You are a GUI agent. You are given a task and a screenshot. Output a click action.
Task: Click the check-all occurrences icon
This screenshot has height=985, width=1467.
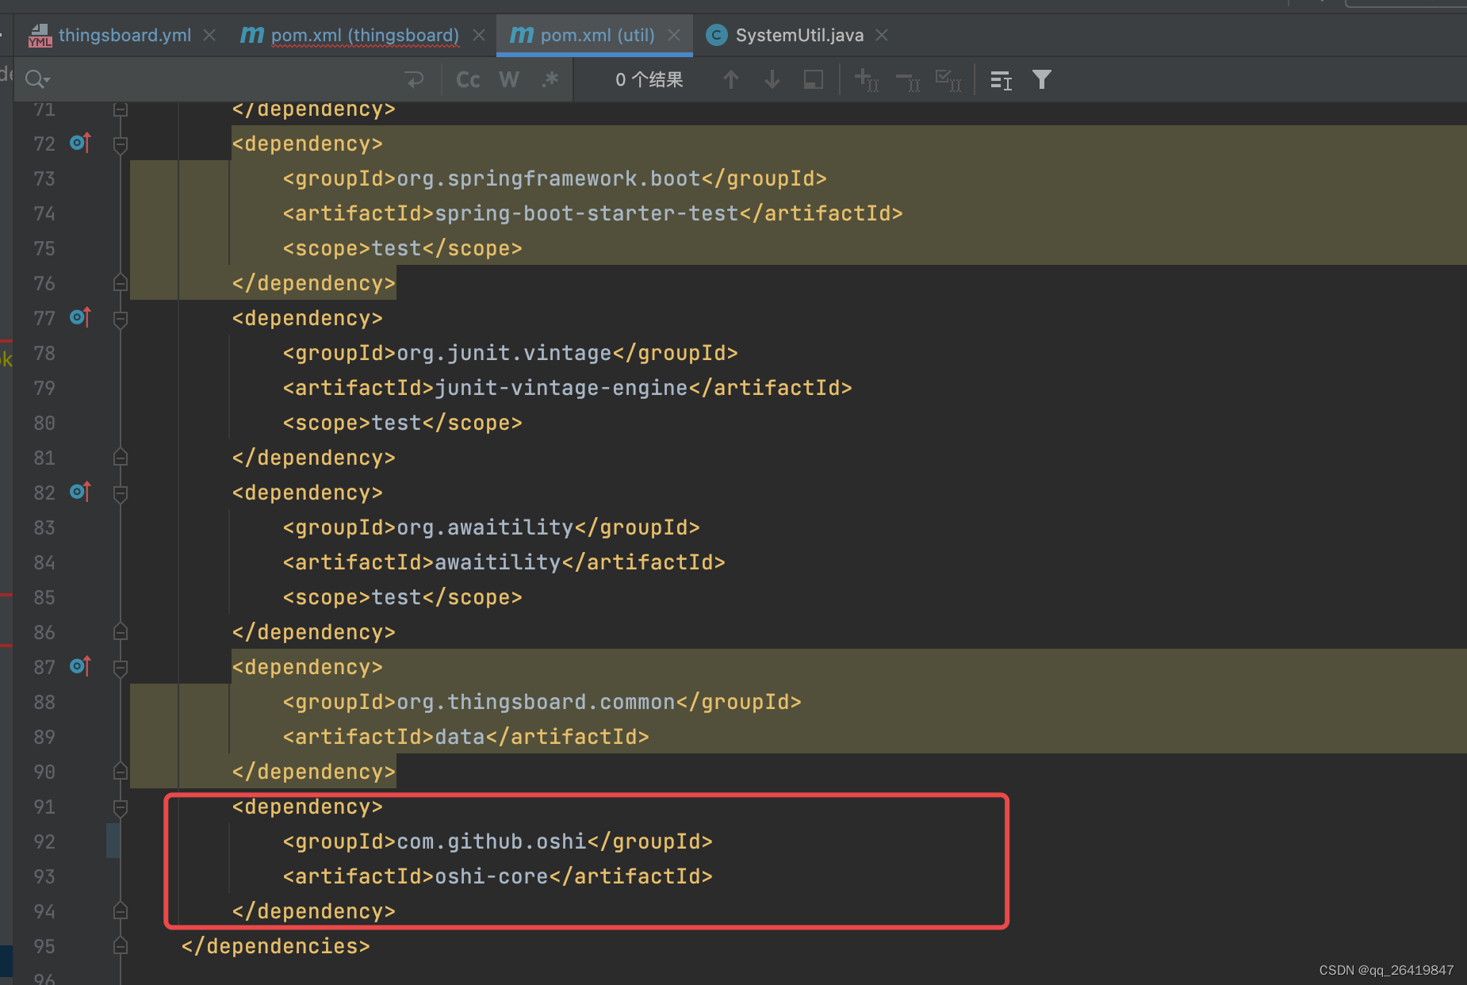pyautogui.click(x=948, y=79)
